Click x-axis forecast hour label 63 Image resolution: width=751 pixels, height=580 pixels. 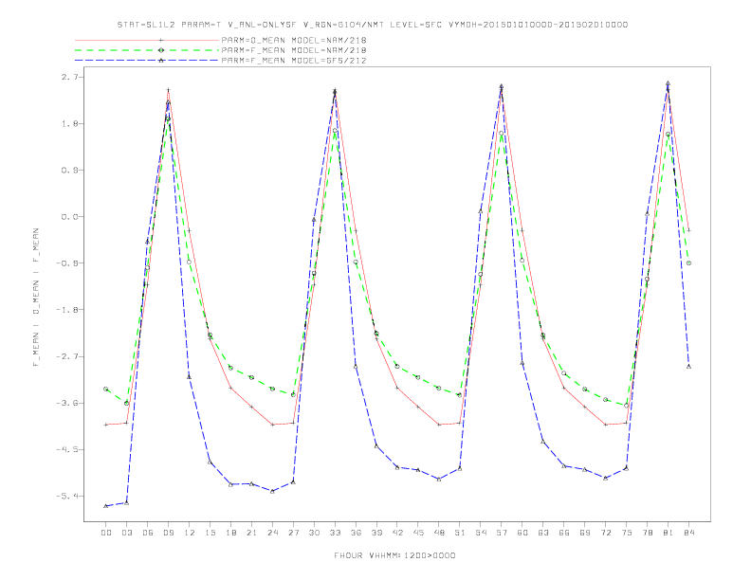click(x=542, y=533)
